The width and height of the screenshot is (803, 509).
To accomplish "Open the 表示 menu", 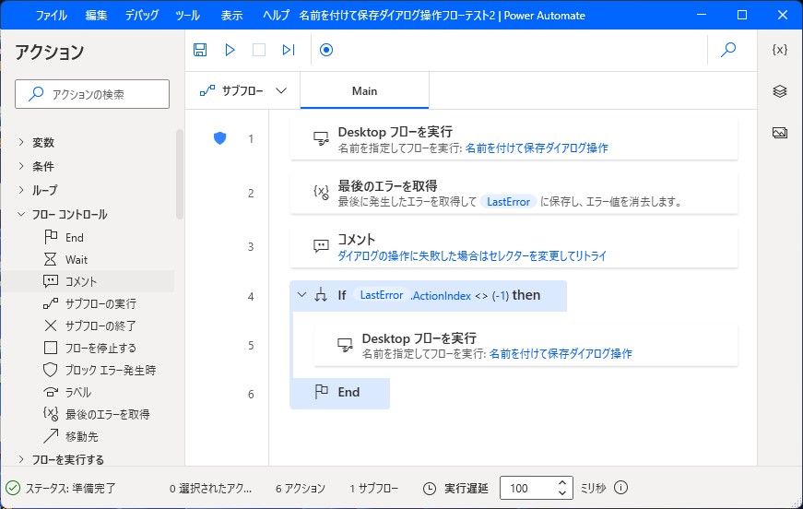I will coord(231,16).
